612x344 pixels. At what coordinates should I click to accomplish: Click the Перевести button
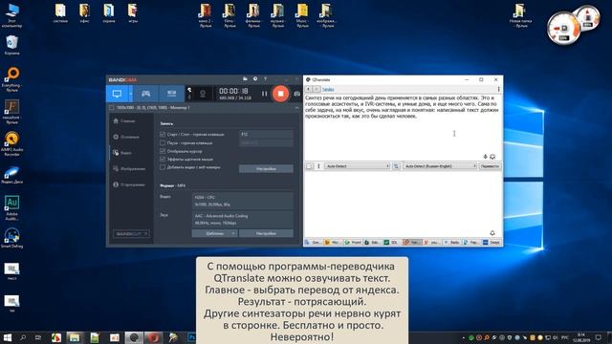490,166
